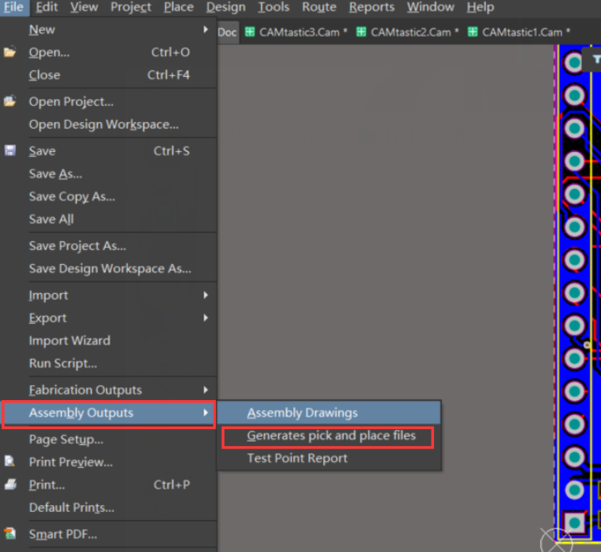
Task: Choose Assembly Drawings from submenu
Action: tap(329, 413)
